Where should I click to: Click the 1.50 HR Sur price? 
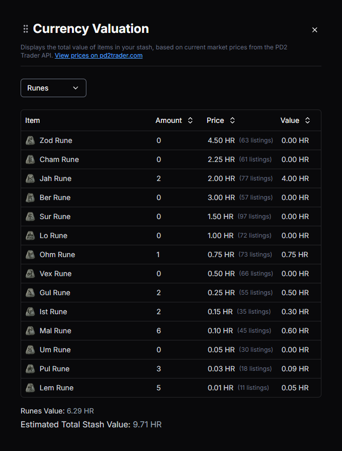[x=221, y=217]
